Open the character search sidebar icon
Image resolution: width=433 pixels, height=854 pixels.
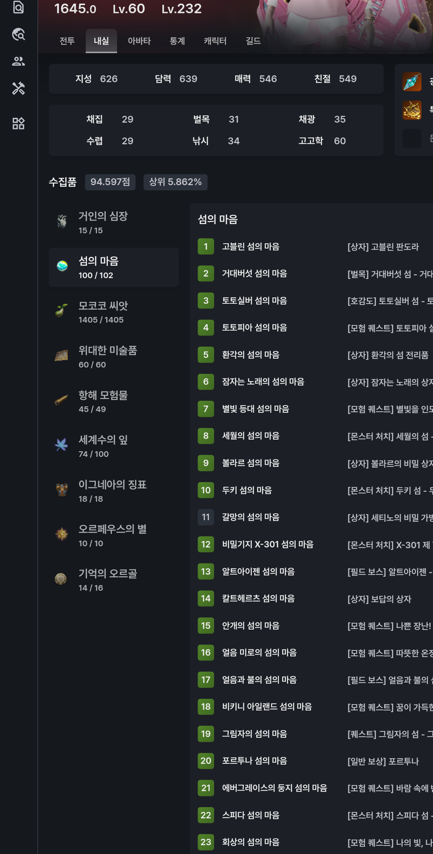coord(18,7)
